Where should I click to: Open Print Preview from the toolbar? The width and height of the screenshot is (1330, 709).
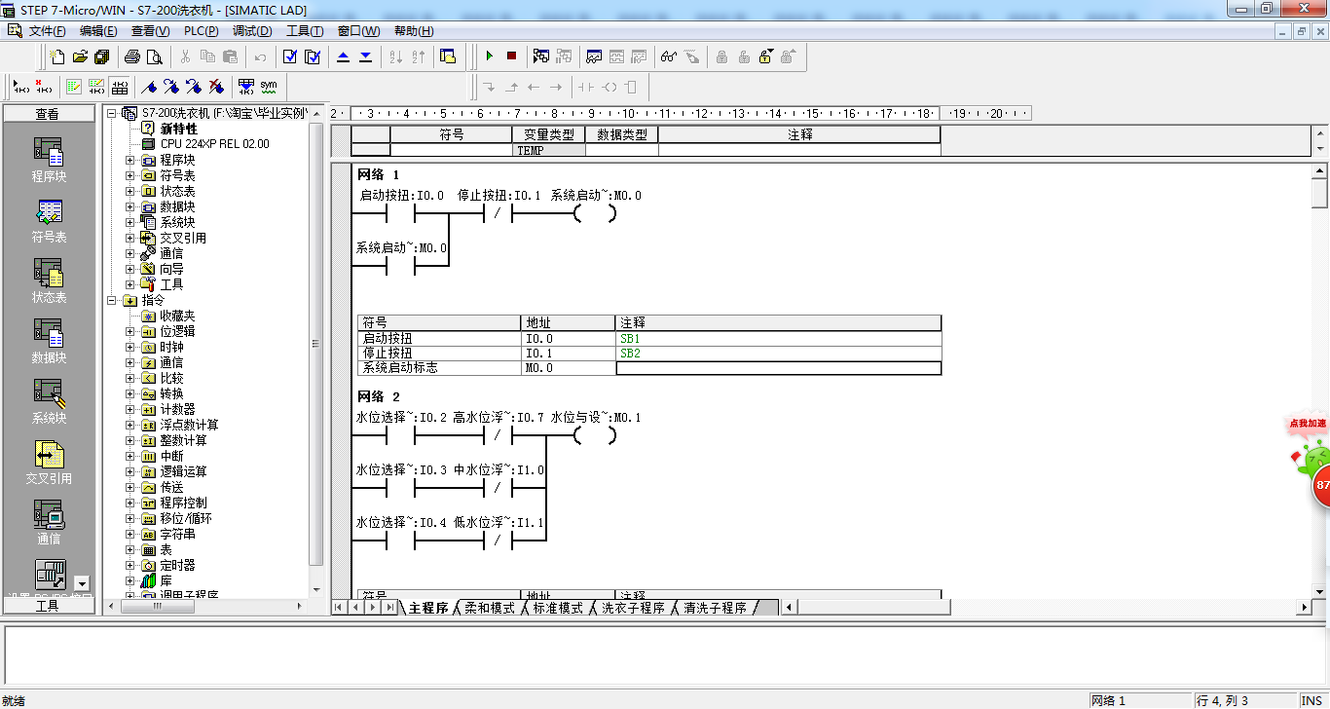(154, 56)
